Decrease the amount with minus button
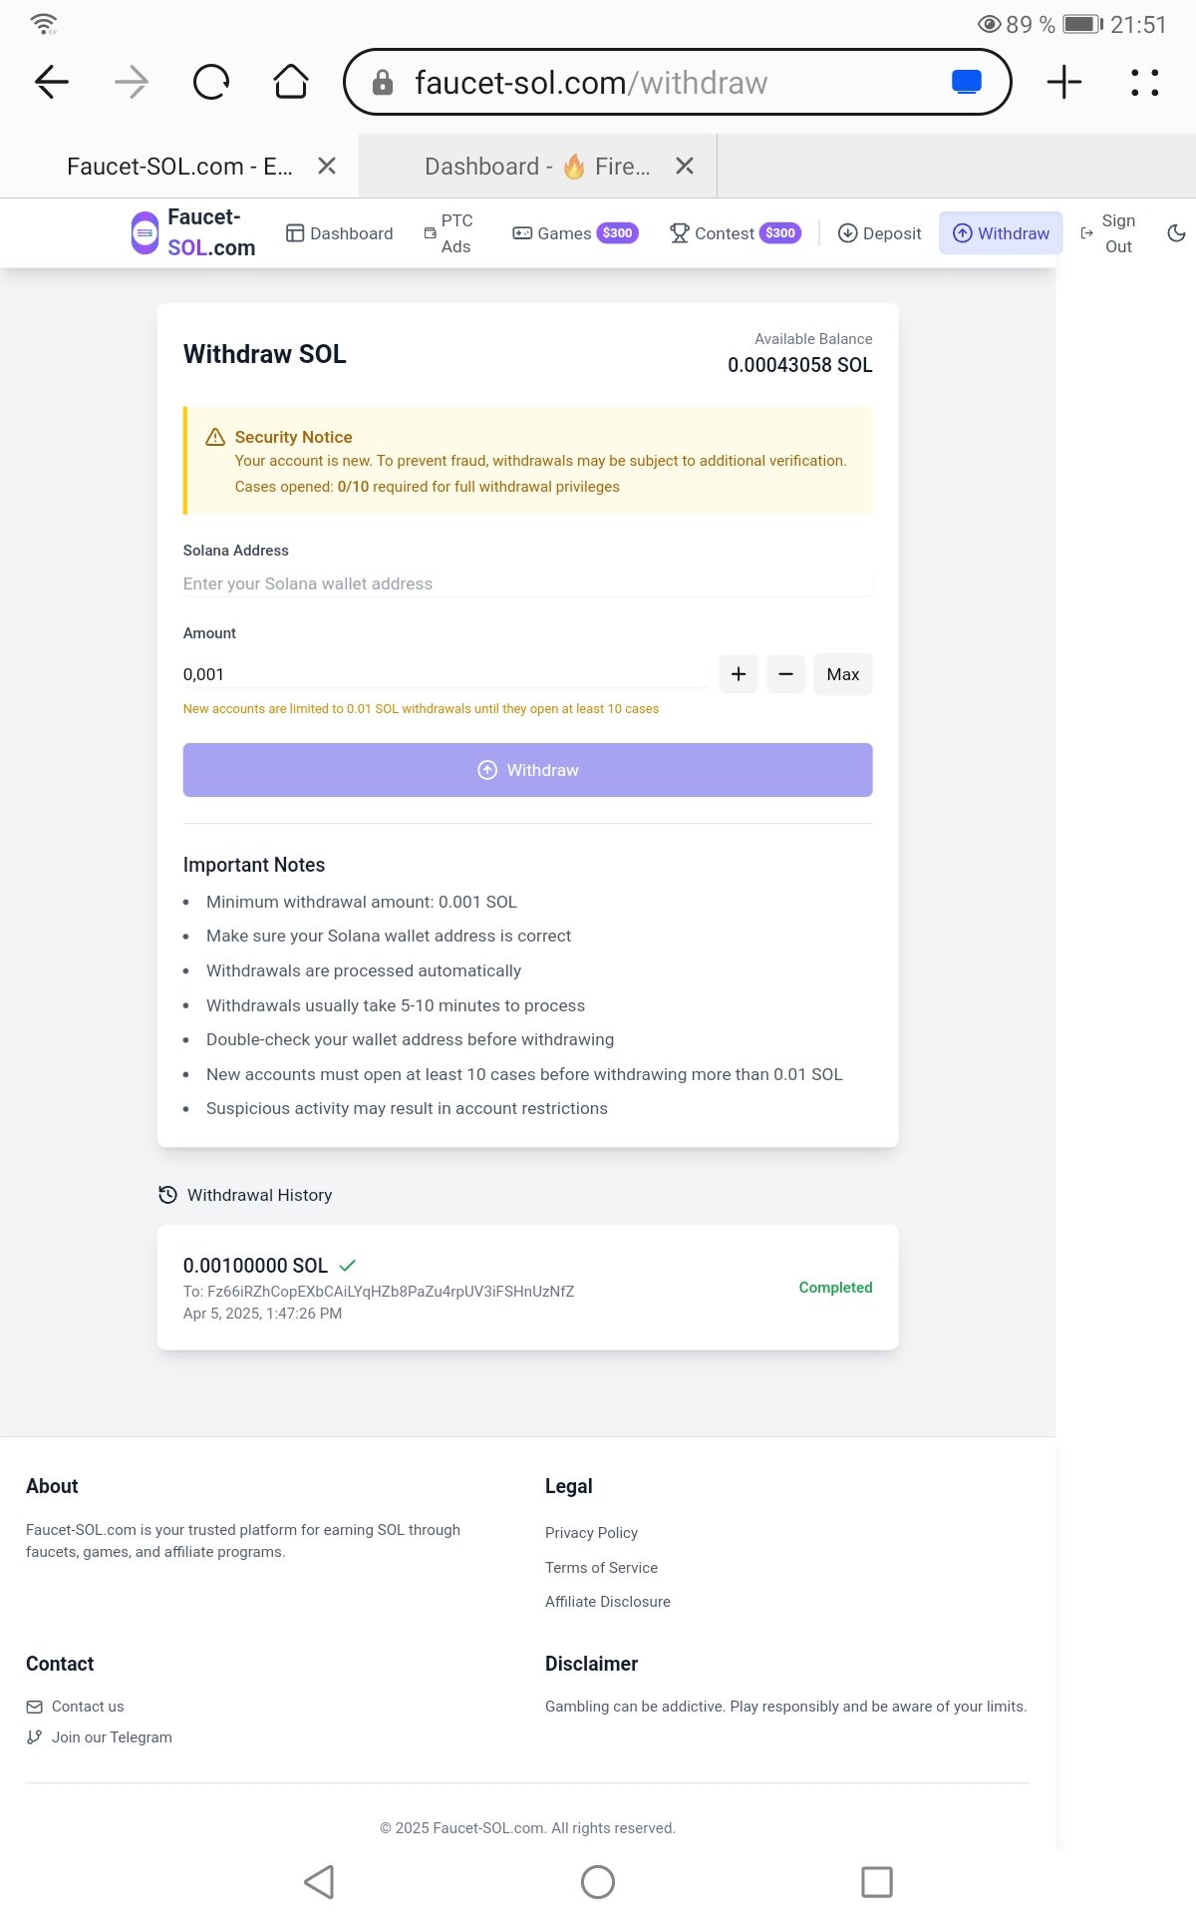The height and width of the screenshot is (1915, 1196). (x=785, y=674)
